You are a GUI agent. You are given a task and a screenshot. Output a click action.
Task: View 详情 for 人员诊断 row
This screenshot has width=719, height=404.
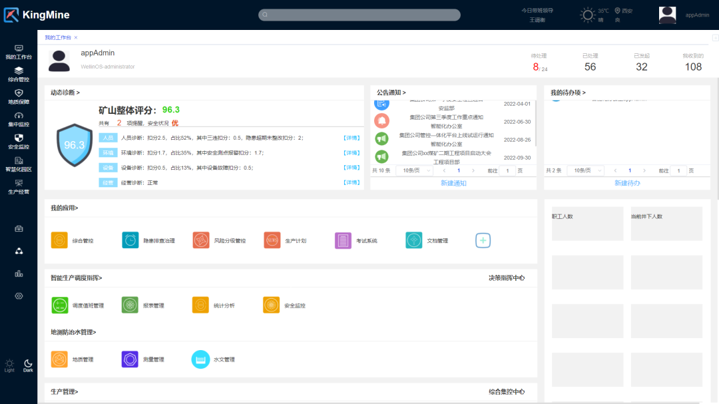coord(352,138)
